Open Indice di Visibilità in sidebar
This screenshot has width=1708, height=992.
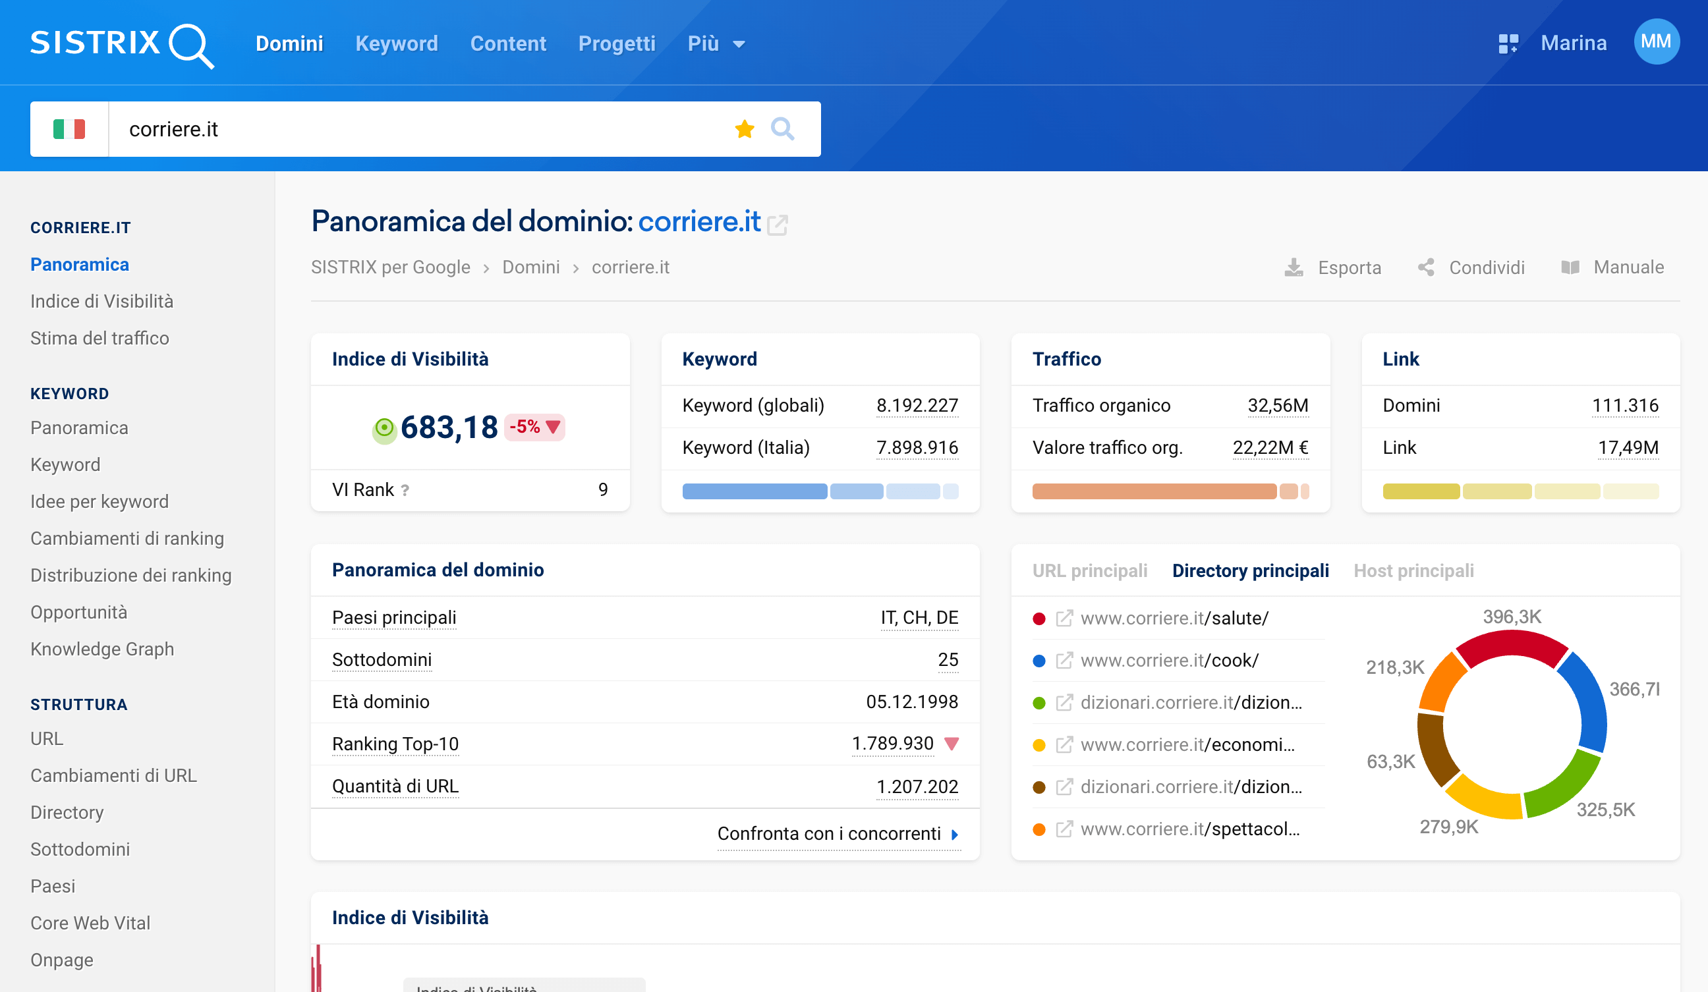pyautogui.click(x=101, y=302)
